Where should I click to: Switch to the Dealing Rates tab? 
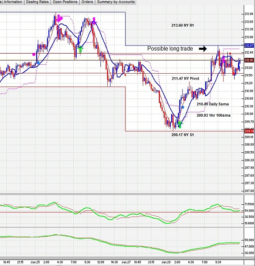point(37,2)
